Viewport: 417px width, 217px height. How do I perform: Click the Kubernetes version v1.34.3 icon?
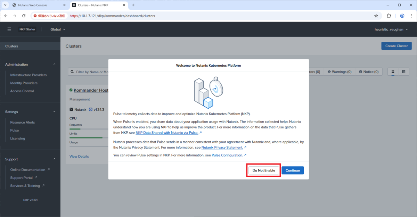[91, 109]
